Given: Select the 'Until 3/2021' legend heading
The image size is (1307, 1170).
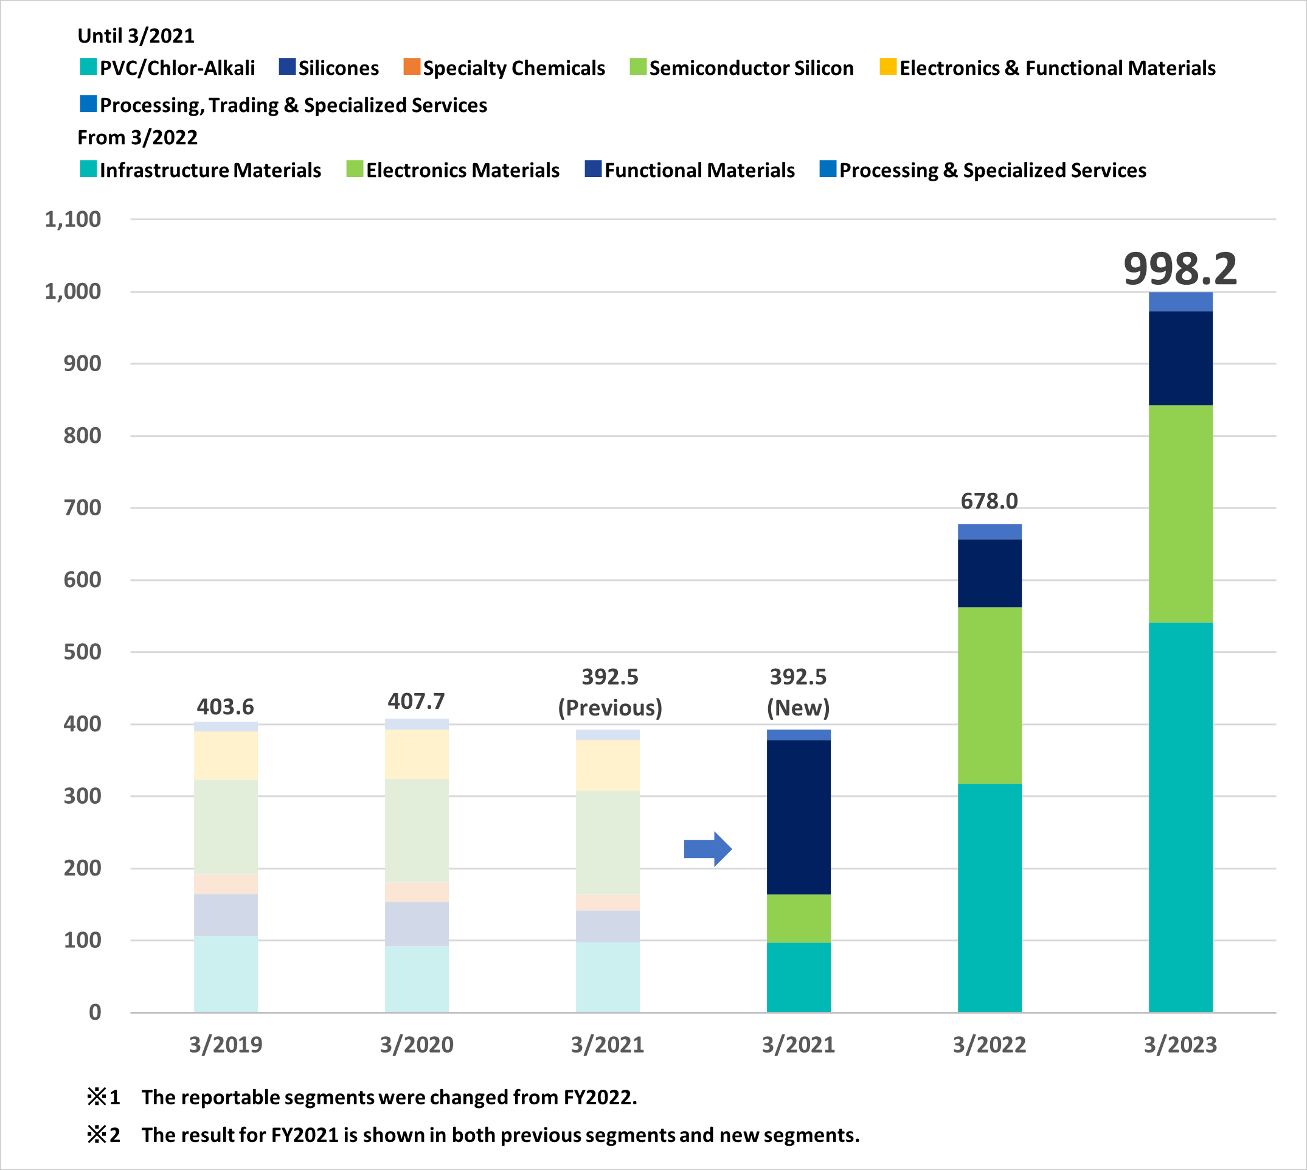Looking at the screenshot, I should tap(136, 35).
